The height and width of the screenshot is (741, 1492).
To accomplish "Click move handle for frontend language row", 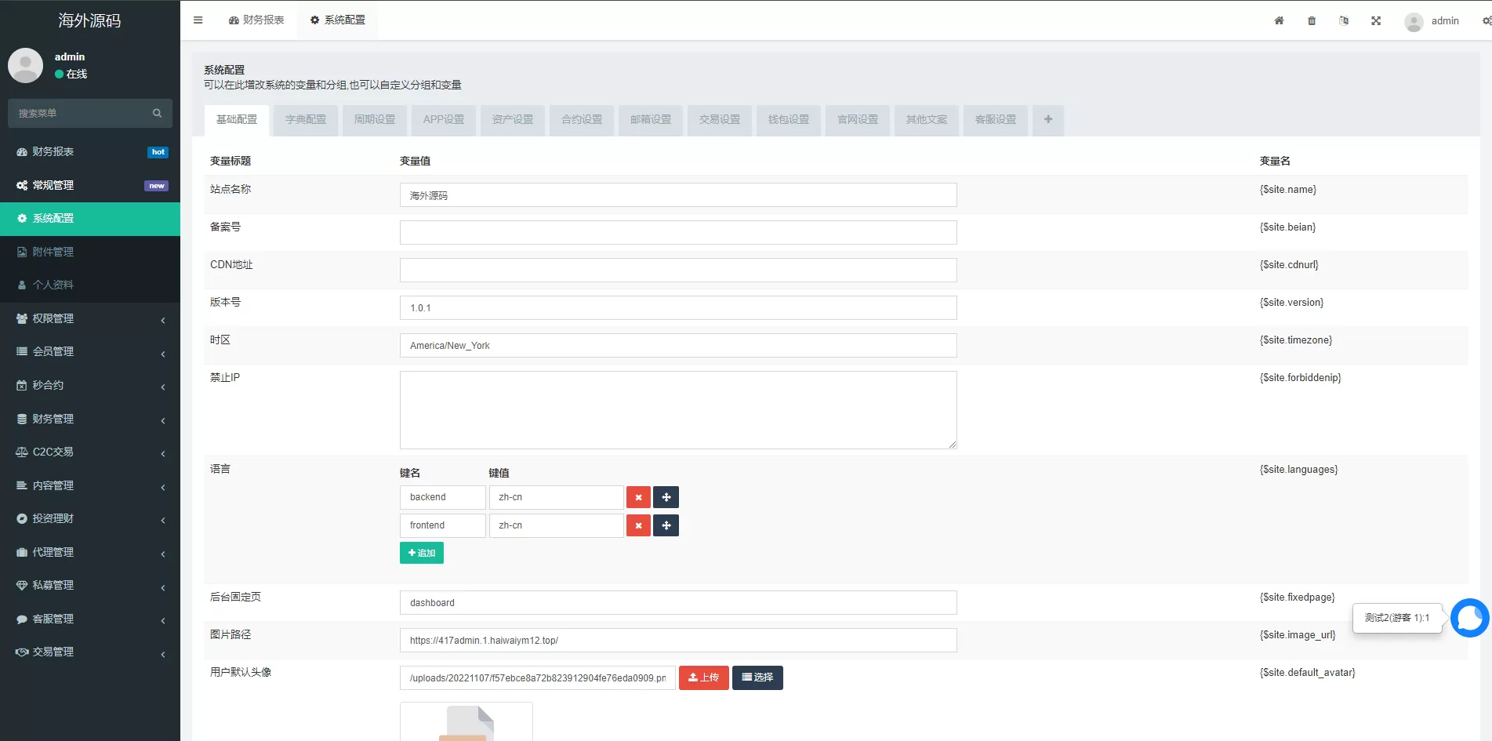I will (x=666, y=525).
